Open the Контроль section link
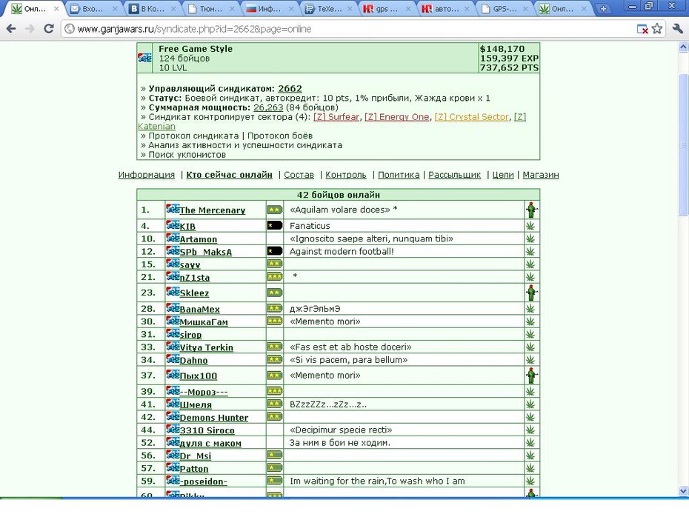Screen dimensions: 689x517 [x=346, y=175]
